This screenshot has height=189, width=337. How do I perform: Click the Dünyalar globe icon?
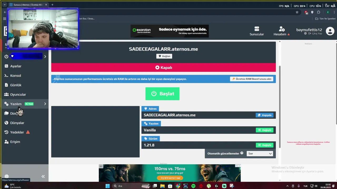pyautogui.click(x=6, y=123)
